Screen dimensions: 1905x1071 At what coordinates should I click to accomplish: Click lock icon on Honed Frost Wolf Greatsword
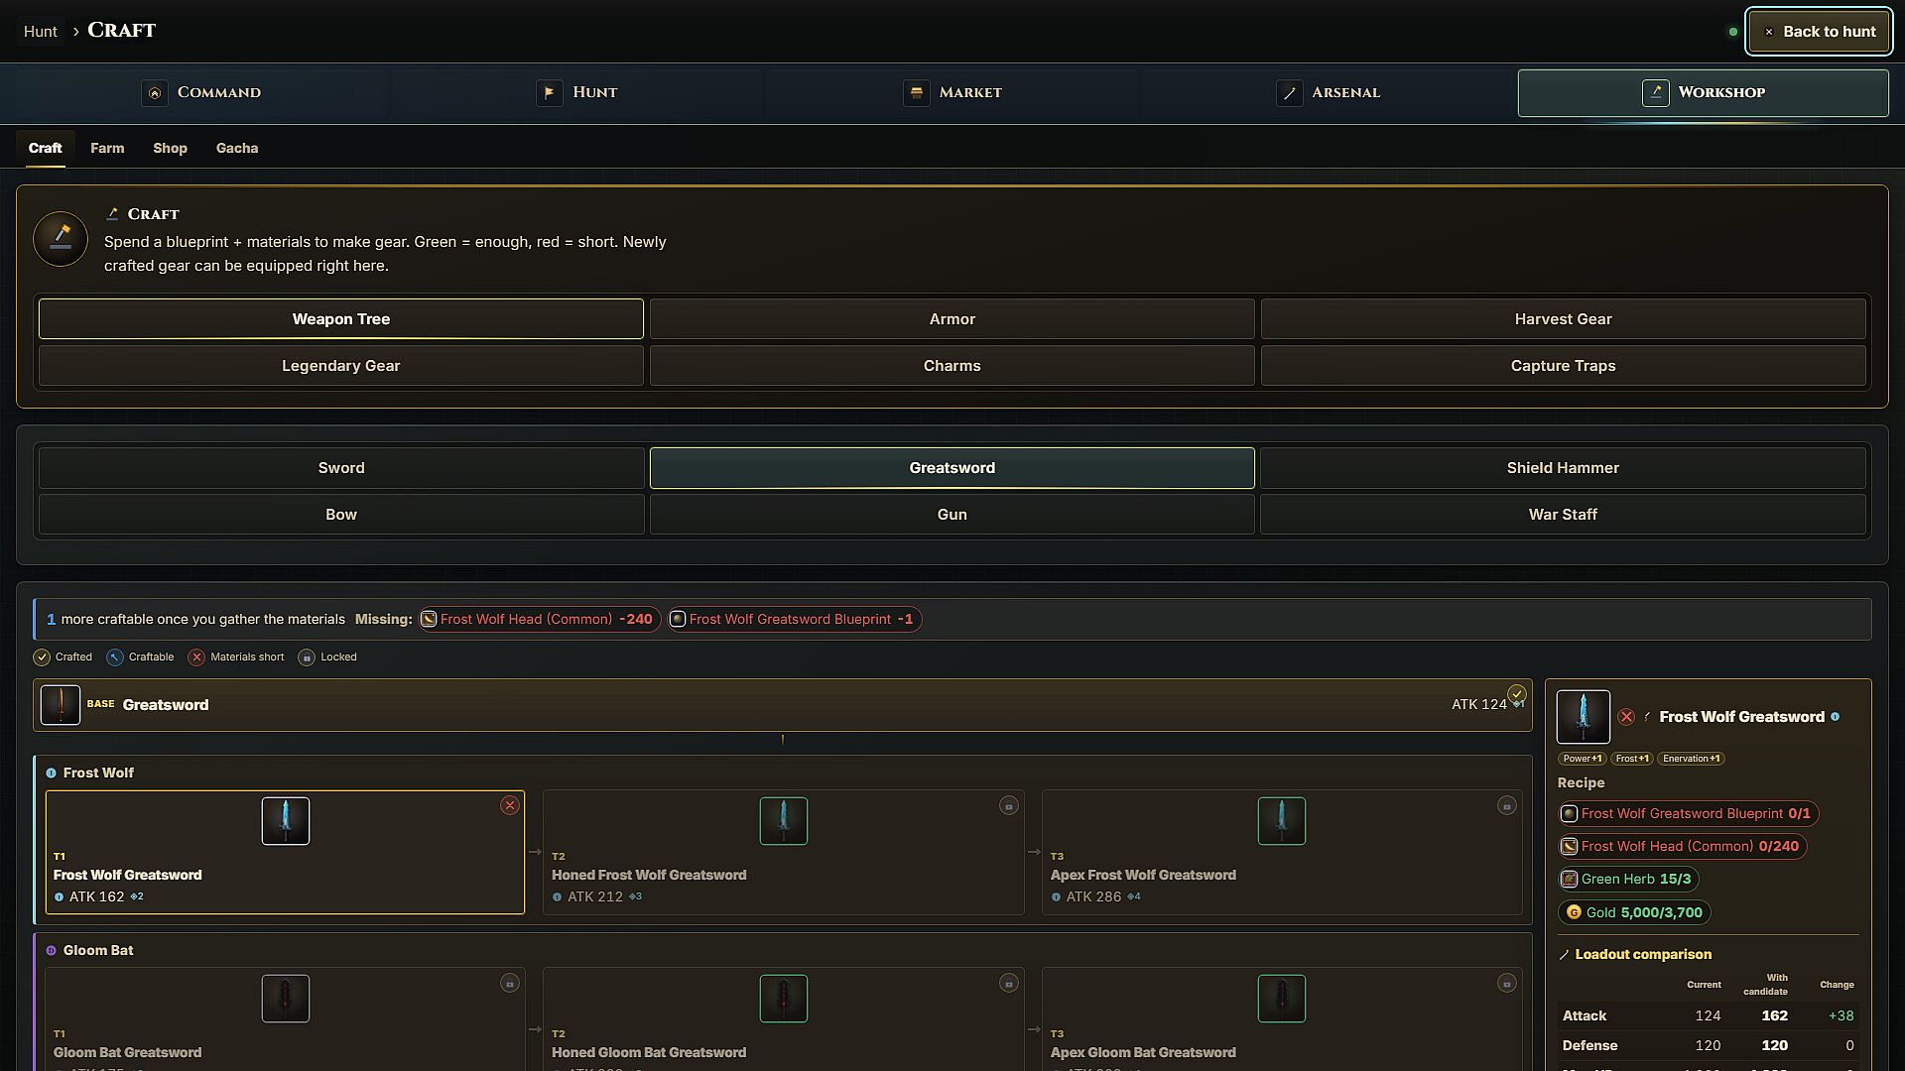(1008, 805)
